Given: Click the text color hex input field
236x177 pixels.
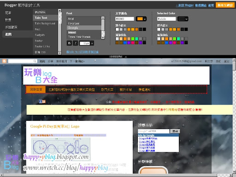Looking at the screenshot, I should pos(124,19).
